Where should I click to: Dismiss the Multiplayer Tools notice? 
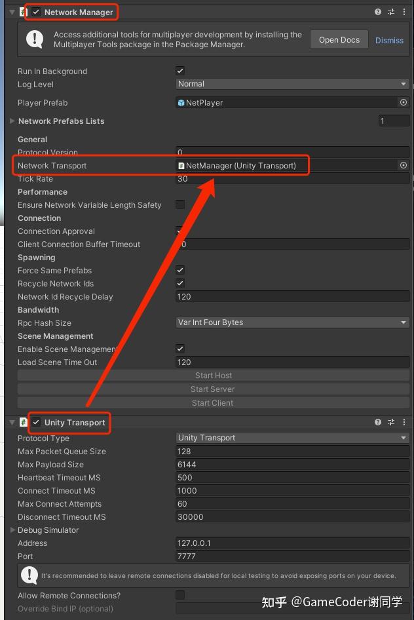click(388, 40)
